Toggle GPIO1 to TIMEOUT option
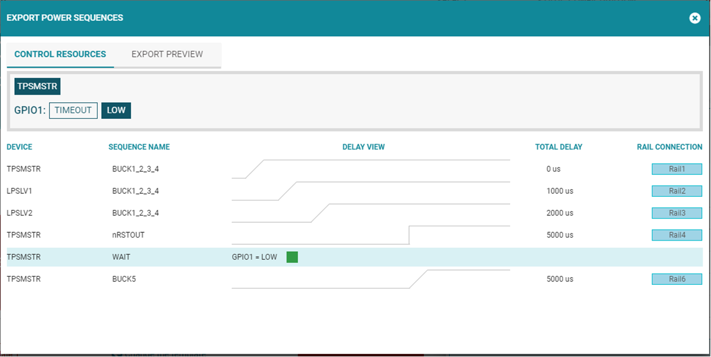 coord(73,111)
